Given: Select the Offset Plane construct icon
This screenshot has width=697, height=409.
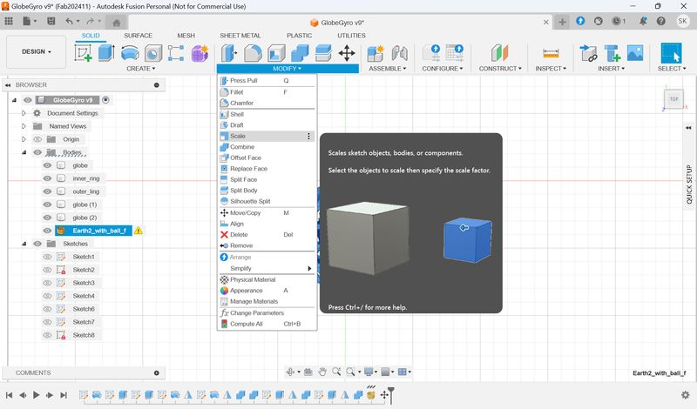Looking at the screenshot, I should 499,53.
